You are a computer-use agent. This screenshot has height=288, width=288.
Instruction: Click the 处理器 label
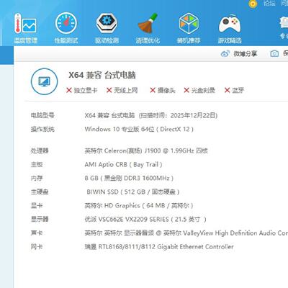pos(40,150)
